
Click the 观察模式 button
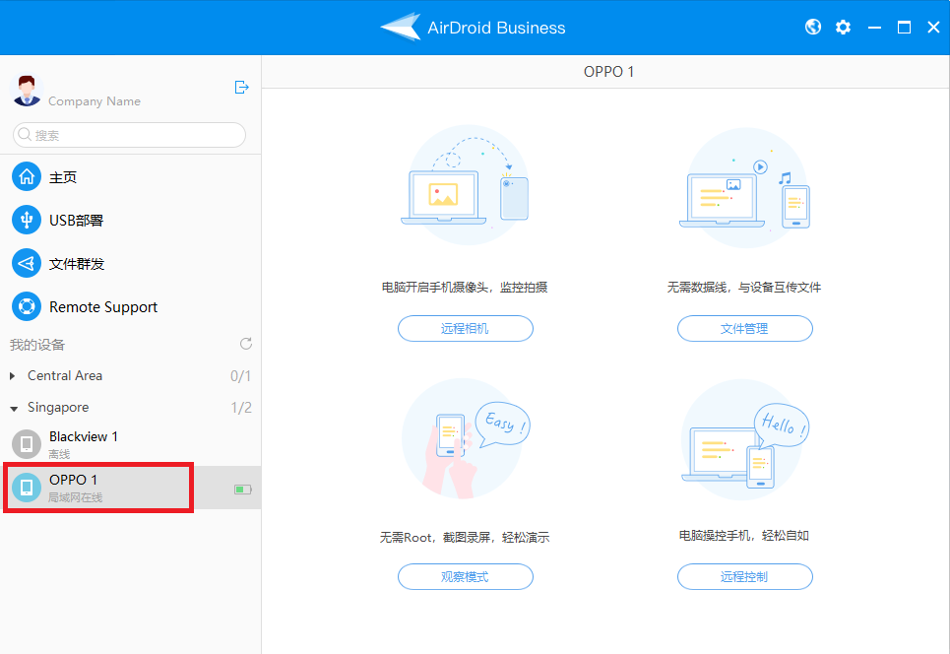[466, 576]
